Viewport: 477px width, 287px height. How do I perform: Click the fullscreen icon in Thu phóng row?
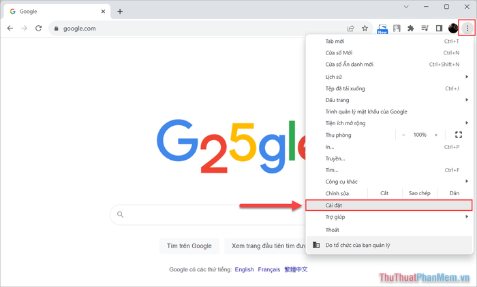point(459,135)
